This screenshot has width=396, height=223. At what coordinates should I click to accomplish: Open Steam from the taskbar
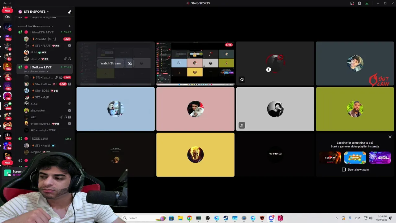[226, 218]
